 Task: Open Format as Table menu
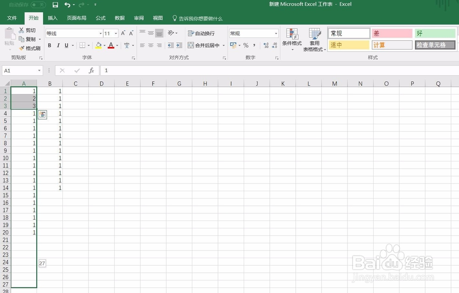point(315,39)
